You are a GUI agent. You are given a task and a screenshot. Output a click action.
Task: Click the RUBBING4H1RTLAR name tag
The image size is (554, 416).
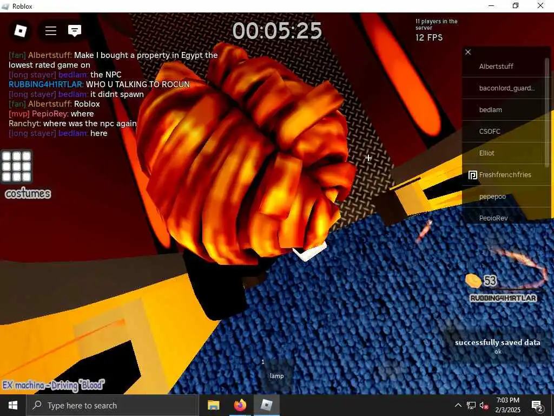click(503, 298)
